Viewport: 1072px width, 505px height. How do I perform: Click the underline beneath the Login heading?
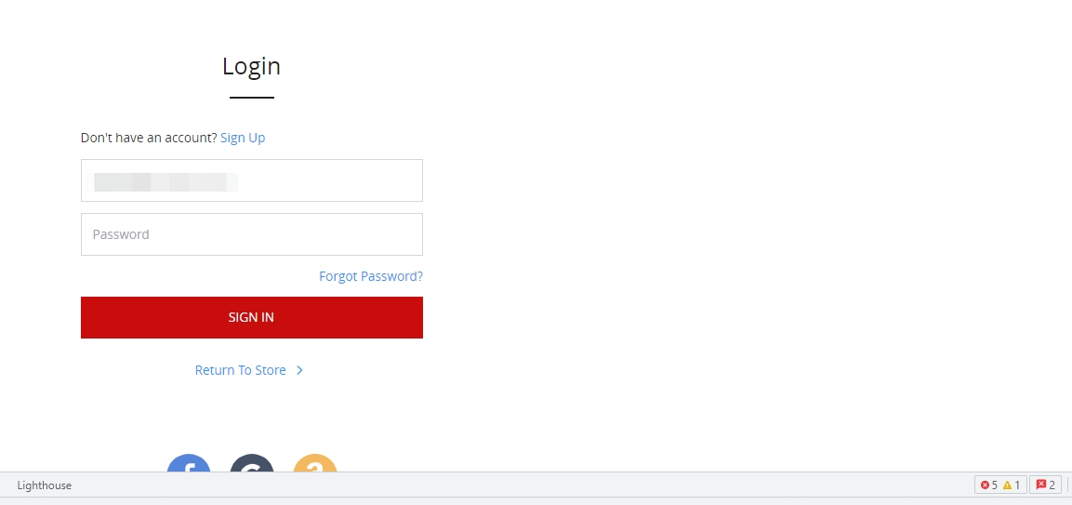[252, 98]
